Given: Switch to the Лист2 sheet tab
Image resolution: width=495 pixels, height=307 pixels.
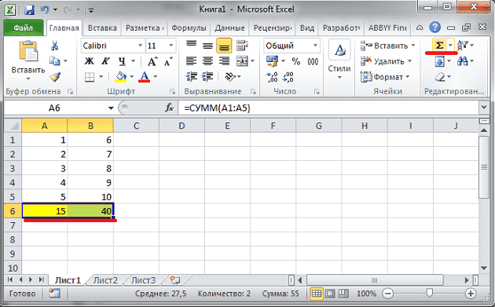Looking at the screenshot, I should 105,280.
